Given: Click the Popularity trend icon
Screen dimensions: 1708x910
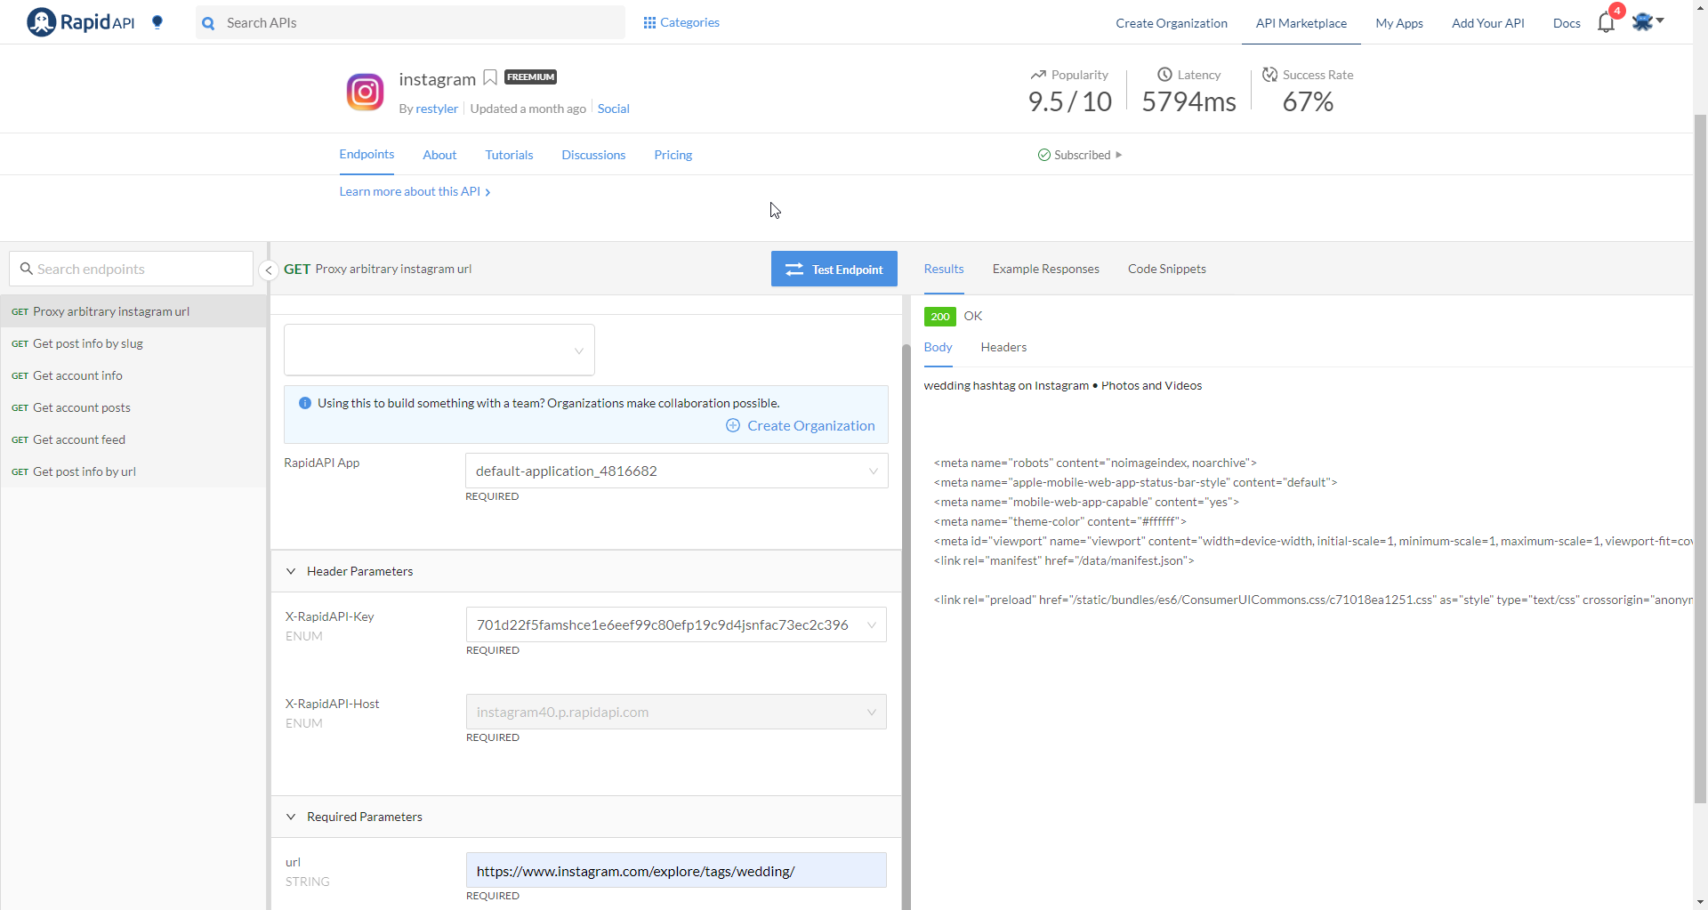Looking at the screenshot, I should coord(1037,75).
